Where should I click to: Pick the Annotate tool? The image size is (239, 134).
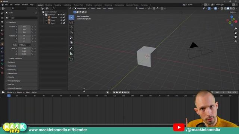pyautogui.click(x=71, y=48)
